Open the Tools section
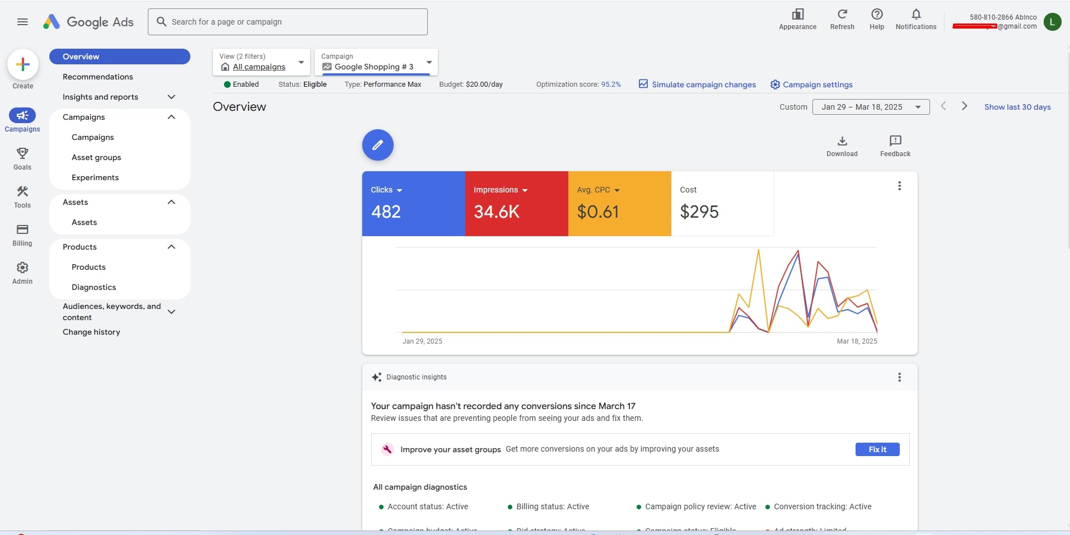The height and width of the screenshot is (535, 1070). [x=22, y=197]
